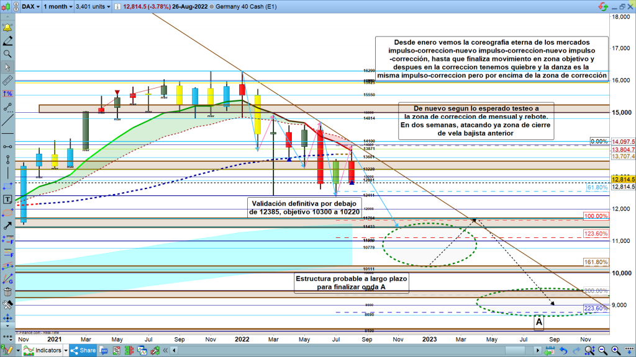Click the alert bell icon
The width and height of the screenshot is (636, 357).
(7, 29)
